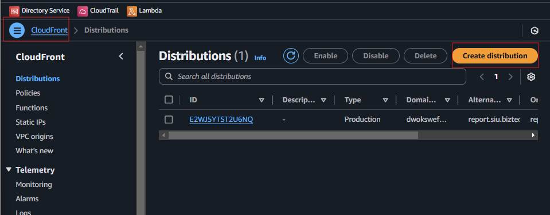Open the Lambda shortcut icon
Viewport: 550px width, 215px height.
132,11
